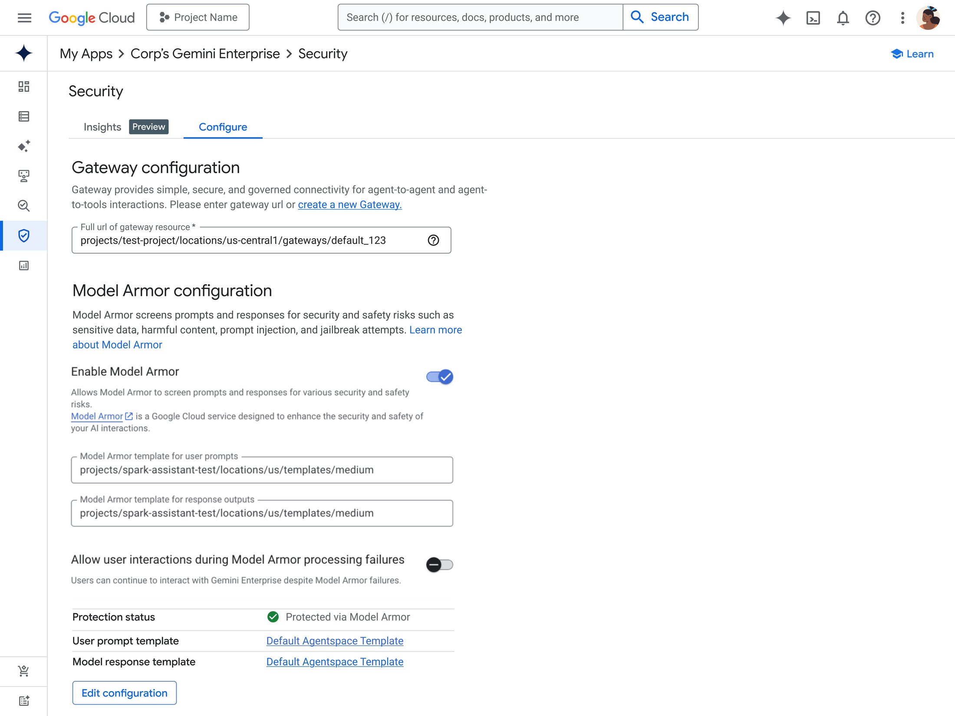Viewport: 955px width, 716px height.
Task: Go to My Apps breadcrumb
Action: (x=86, y=53)
